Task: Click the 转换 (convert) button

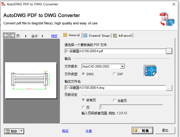Action: pos(142,130)
